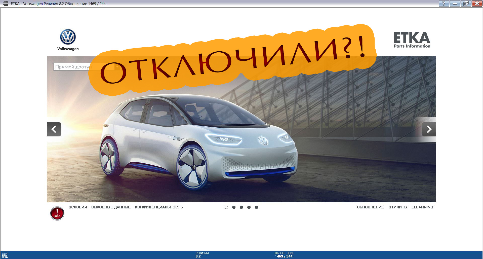483x259 pixels.
Task: Open the red INFO alert icon
Action: pyautogui.click(x=57, y=213)
